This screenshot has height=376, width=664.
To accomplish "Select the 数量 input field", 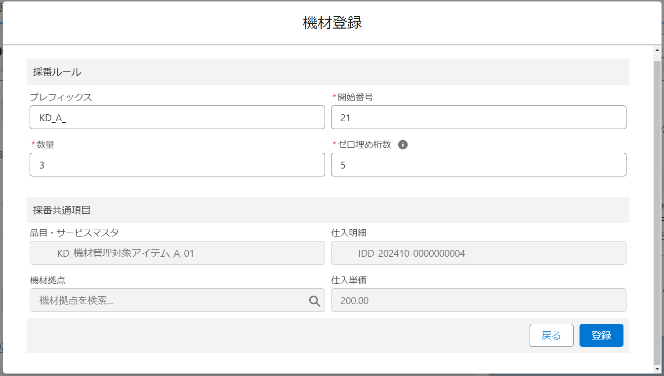I will (177, 165).
